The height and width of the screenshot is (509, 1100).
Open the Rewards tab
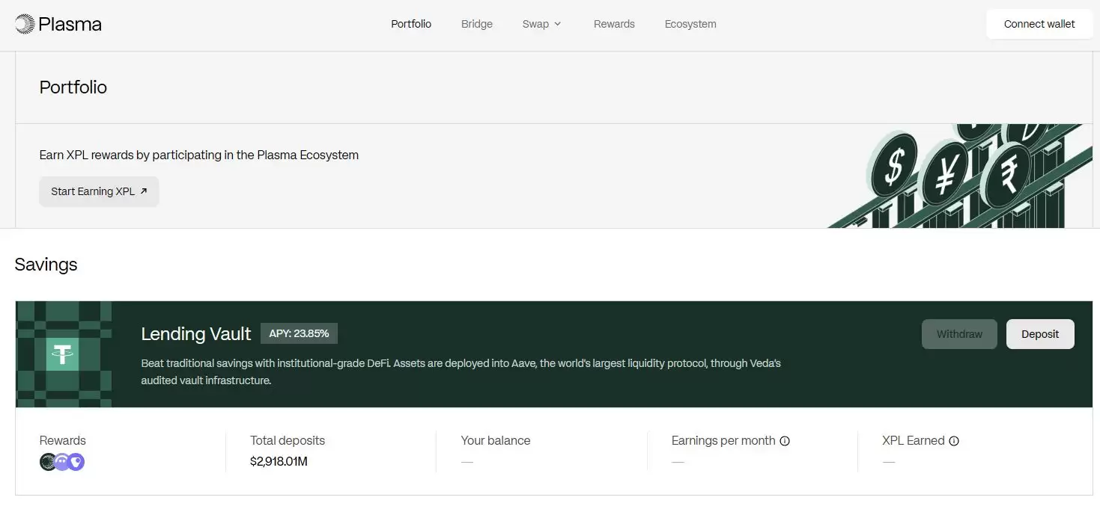614,24
